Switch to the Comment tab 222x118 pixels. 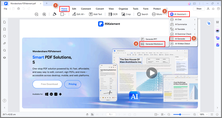[x=86, y=9]
